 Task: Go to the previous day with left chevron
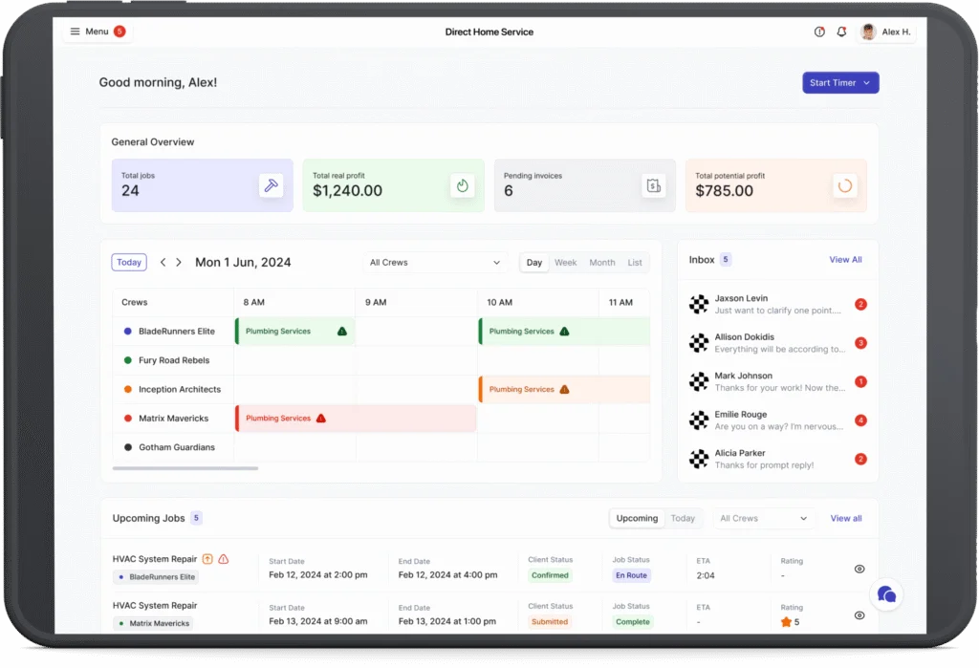(x=163, y=262)
